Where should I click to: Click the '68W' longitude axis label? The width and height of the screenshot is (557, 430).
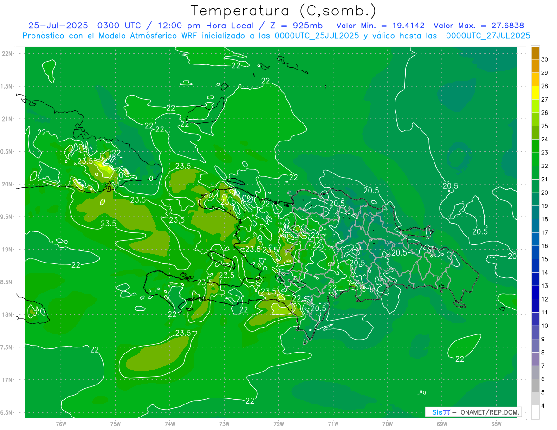pos(496,424)
